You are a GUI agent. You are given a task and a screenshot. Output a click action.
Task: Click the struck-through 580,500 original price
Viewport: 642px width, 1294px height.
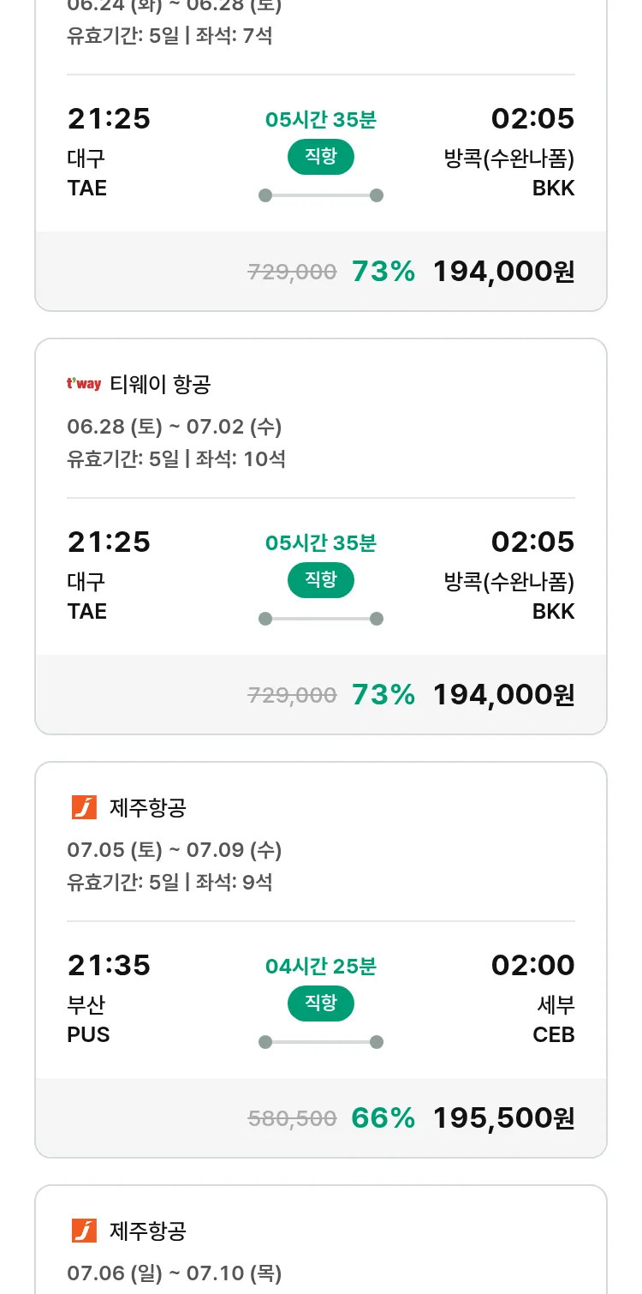pos(292,1118)
